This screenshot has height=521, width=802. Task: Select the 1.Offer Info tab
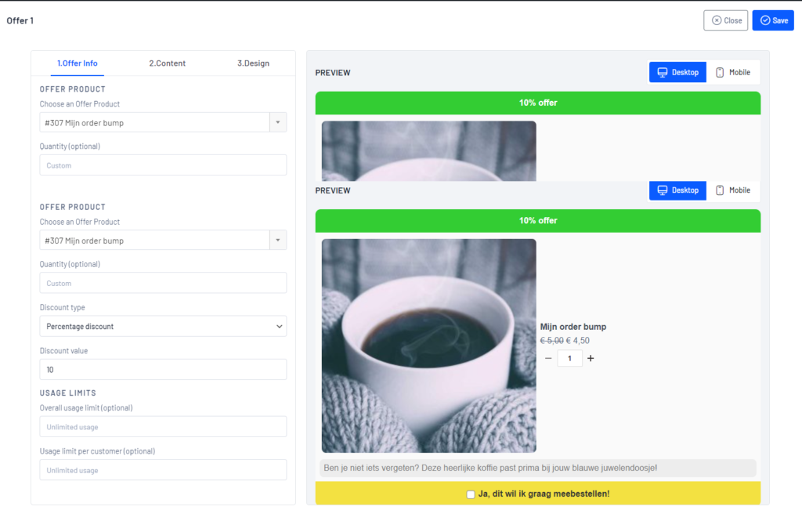coord(78,63)
